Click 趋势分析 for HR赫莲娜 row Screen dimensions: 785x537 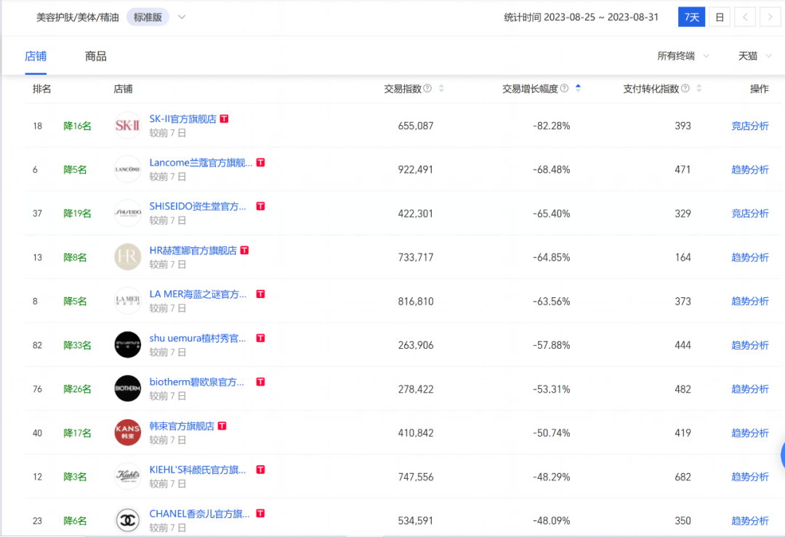pos(750,257)
